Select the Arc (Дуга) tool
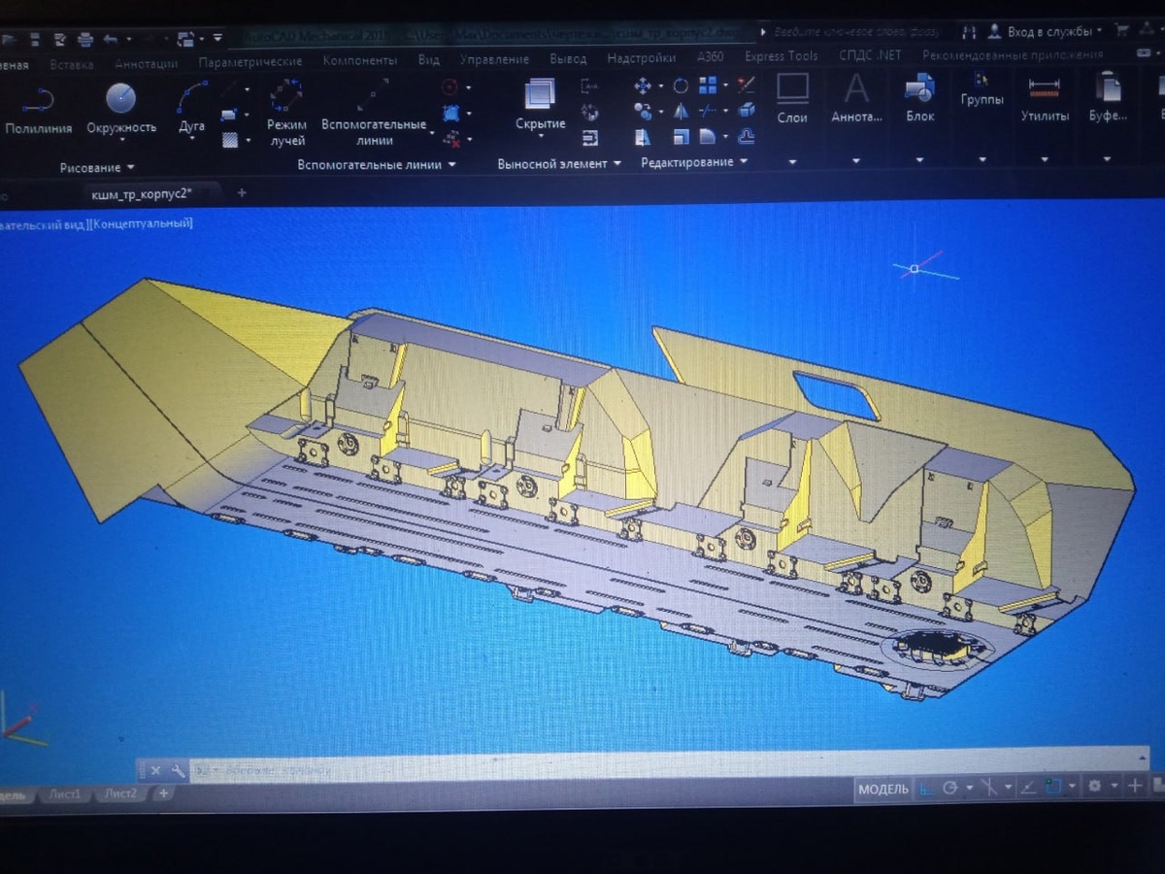 coord(192,109)
